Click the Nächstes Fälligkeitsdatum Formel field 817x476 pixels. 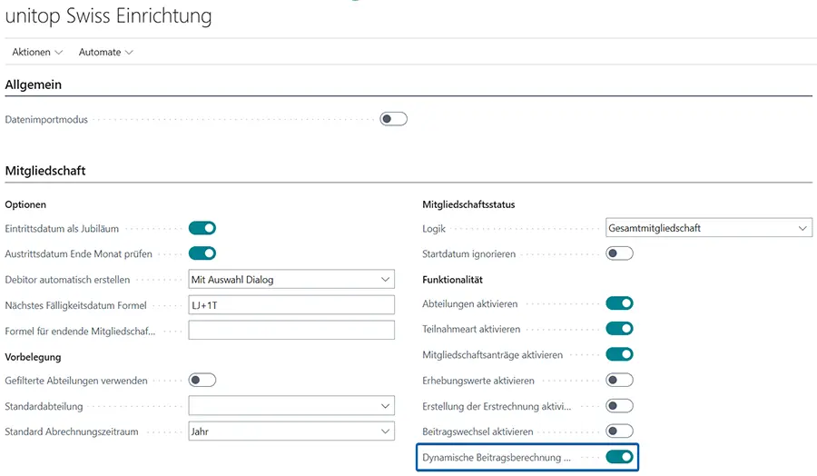tap(291, 305)
